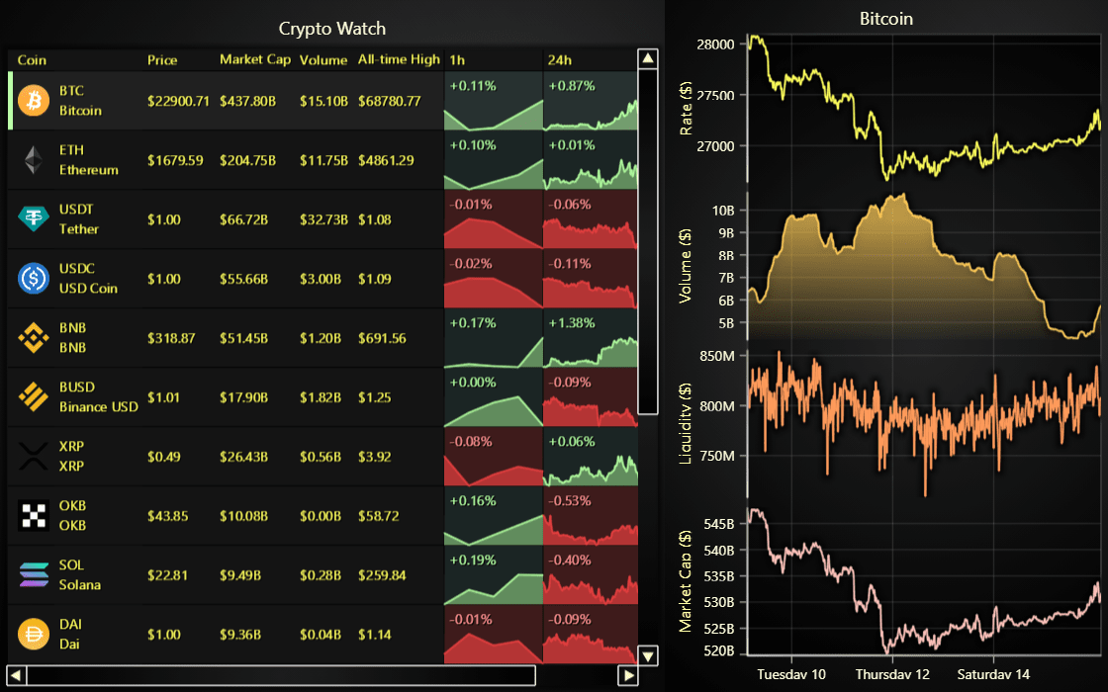Click the BTC 24h sparkline chart
The height and width of the screenshot is (692, 1108).
pyautogui.click(x=591, y=101)
